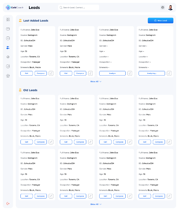Open the headset support icon in sidebar

click(x=8, y=57)
